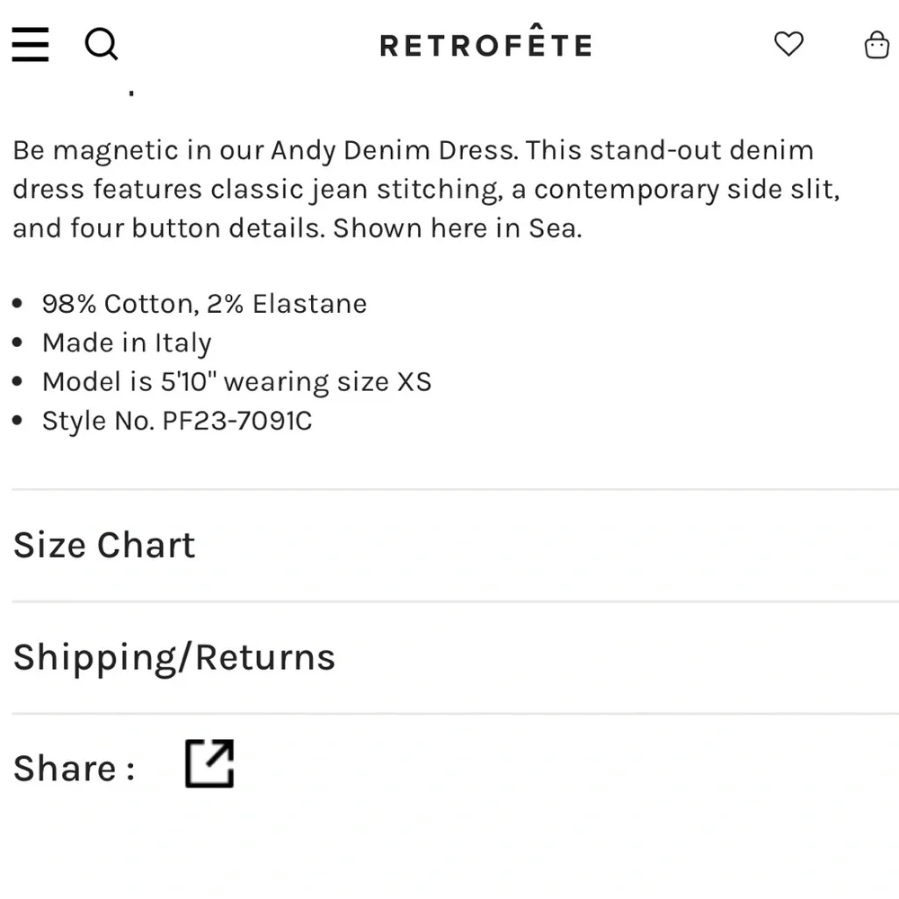Screen dimensions: 899x899
Task: Click the RETROFÊTE logo
Action: [x=485, y=43]
